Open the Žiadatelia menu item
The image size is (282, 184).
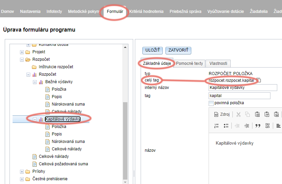[x=259, y=12]
